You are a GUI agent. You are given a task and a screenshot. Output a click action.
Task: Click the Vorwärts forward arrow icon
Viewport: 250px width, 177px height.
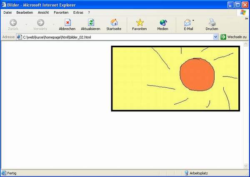tap(41, 22)
